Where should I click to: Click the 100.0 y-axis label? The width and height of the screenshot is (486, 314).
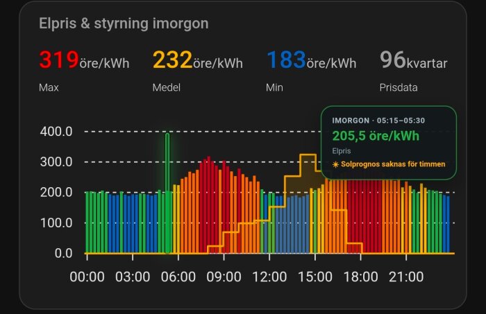click(56, 223)
